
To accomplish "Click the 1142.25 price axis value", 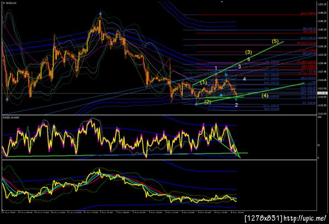I will 321,30.
